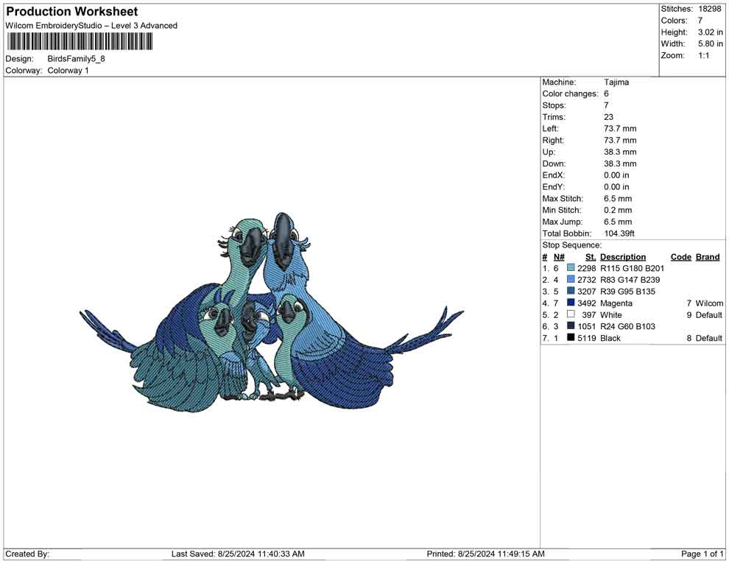Click the 'Magenta' description text
The height and width of the screenshot is (561, 729).
616,303
